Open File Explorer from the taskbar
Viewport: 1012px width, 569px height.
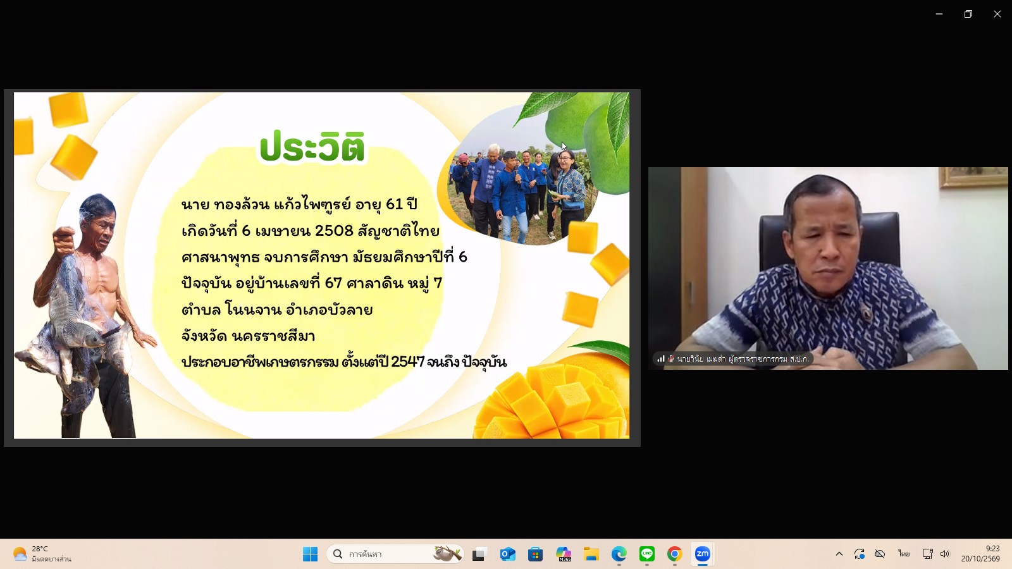pyautogui.click(x=591, y=554)
